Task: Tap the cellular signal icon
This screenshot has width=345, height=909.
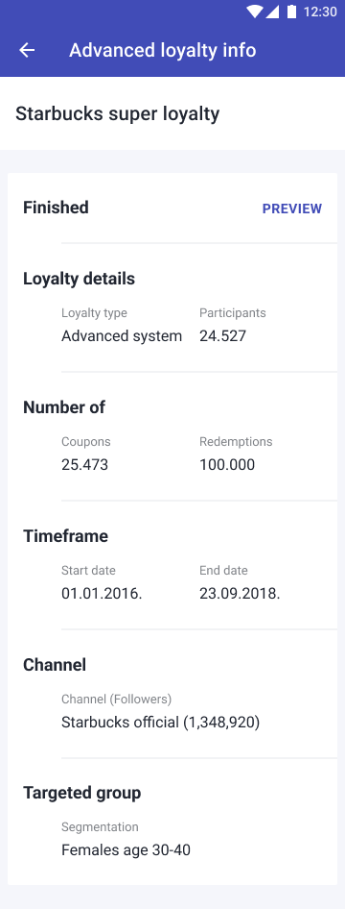Action: 273,12
